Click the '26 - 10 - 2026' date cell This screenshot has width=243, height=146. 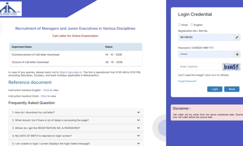[x=114, y=62]
